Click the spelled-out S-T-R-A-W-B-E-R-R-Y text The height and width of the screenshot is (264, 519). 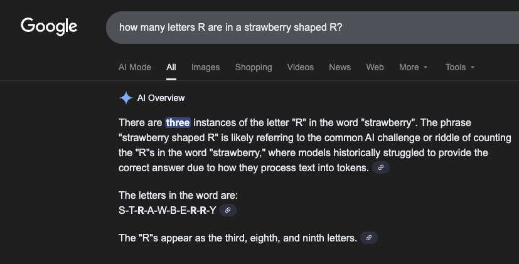point(167,210)
